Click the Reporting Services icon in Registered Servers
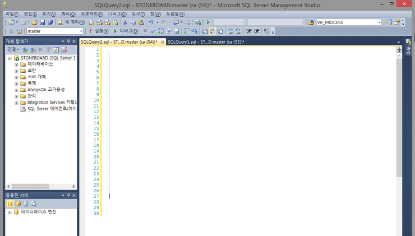Screen dimensions: 415x236 point(26,203)
